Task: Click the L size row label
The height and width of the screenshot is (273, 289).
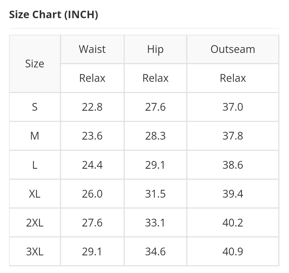Action: click(x=35, y=165)
